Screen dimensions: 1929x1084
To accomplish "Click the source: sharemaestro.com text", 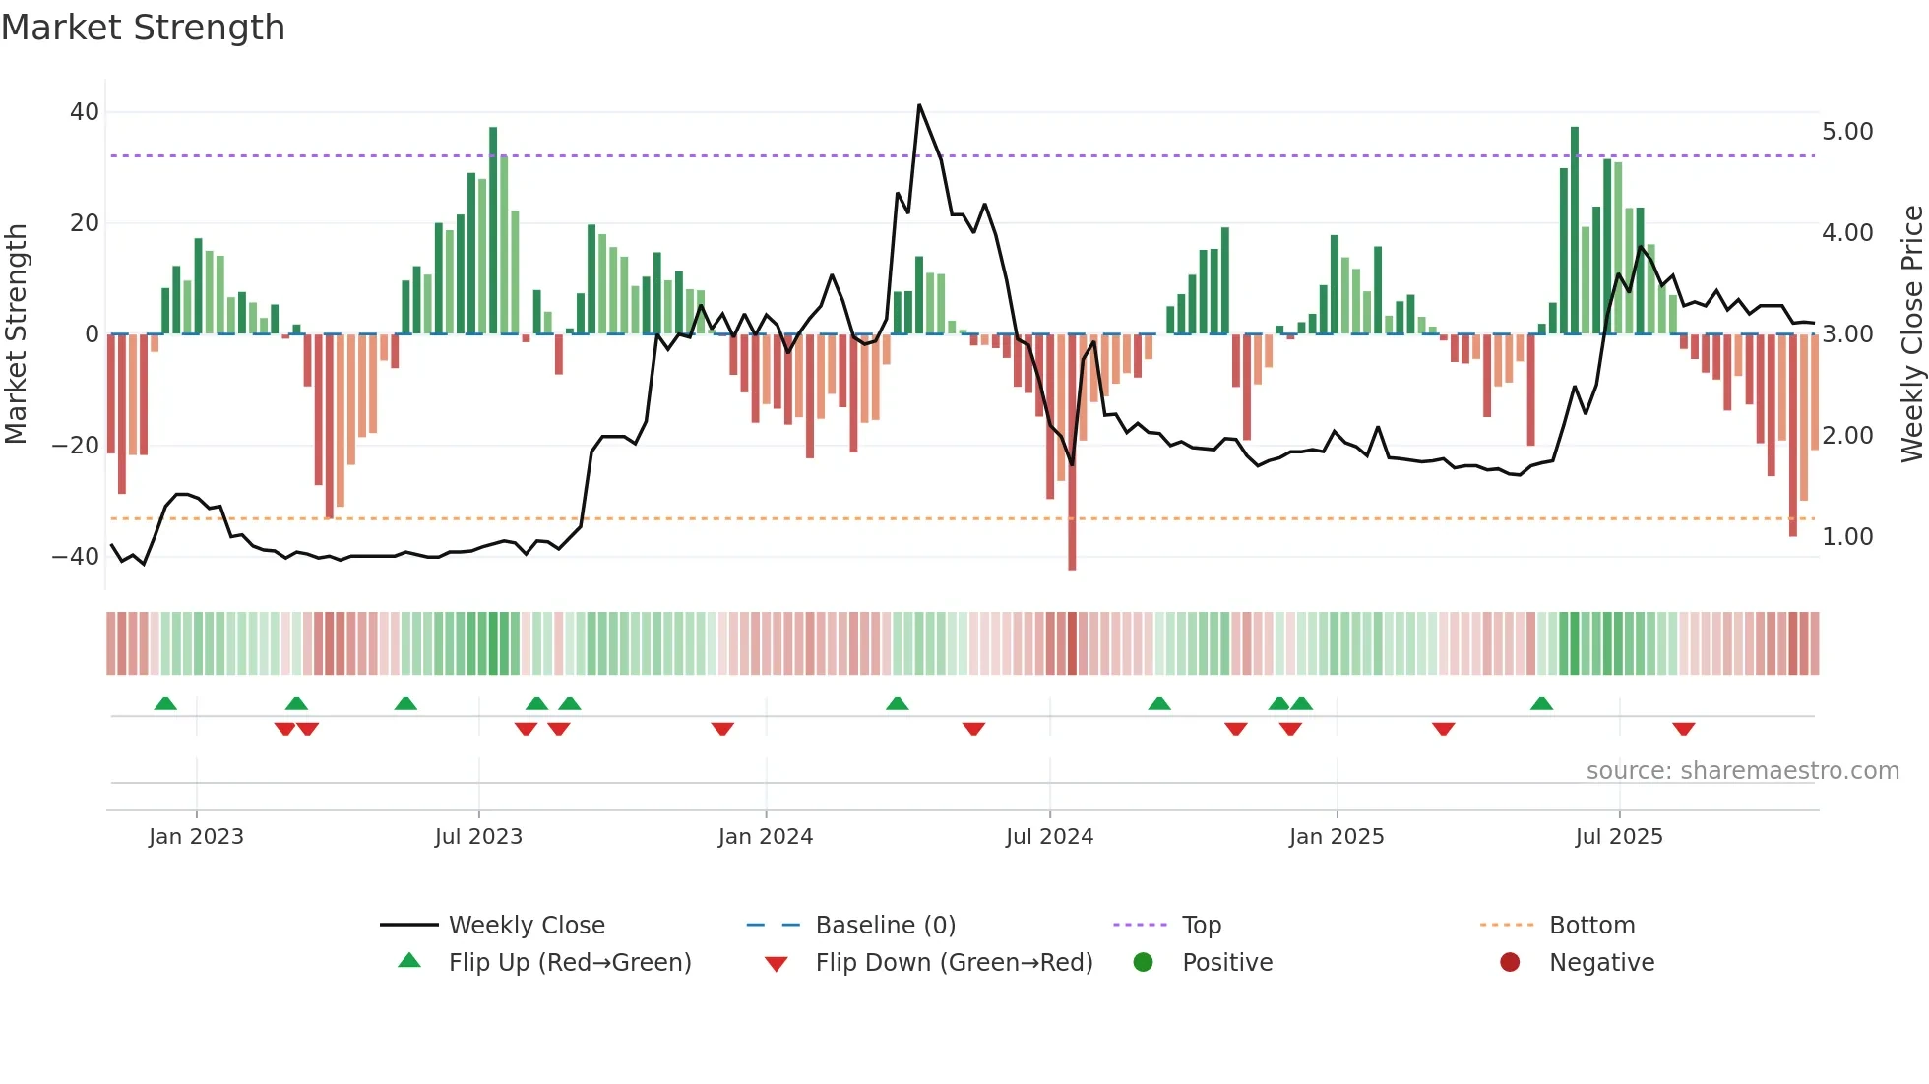I will click(1742, 771).
